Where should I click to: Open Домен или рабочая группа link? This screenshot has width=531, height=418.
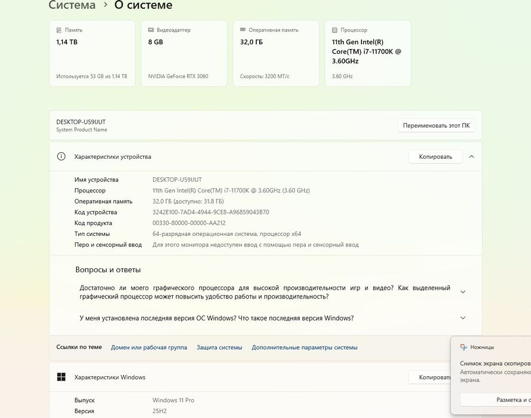[149, 348]
